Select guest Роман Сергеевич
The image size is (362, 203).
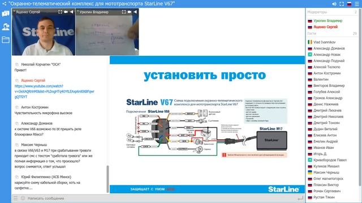[x=327, y=191]
